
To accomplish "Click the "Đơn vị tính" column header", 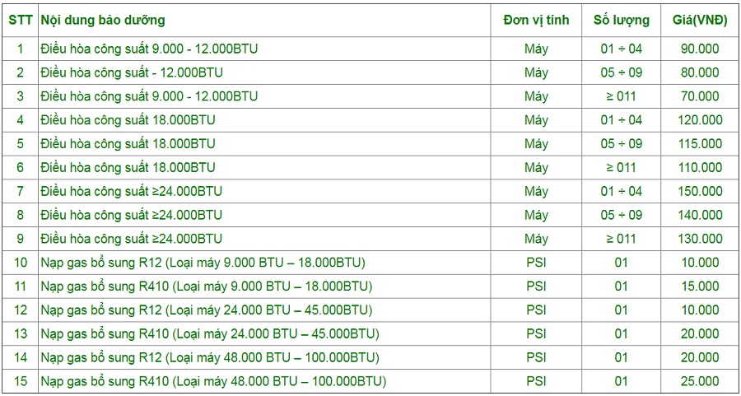I will coord(536,21).
